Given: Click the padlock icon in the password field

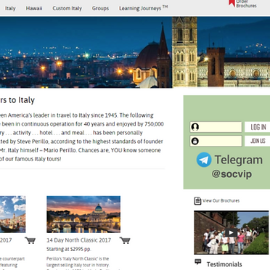Looking at the screenshot, I should tap(195, 141).
